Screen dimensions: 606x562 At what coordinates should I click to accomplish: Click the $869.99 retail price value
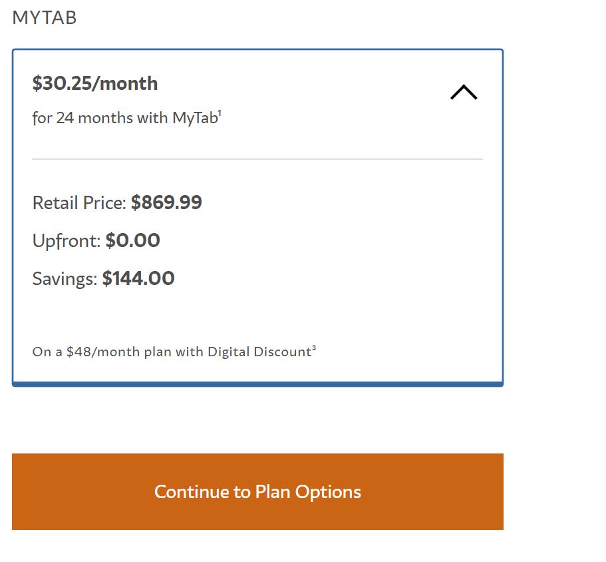166,202
